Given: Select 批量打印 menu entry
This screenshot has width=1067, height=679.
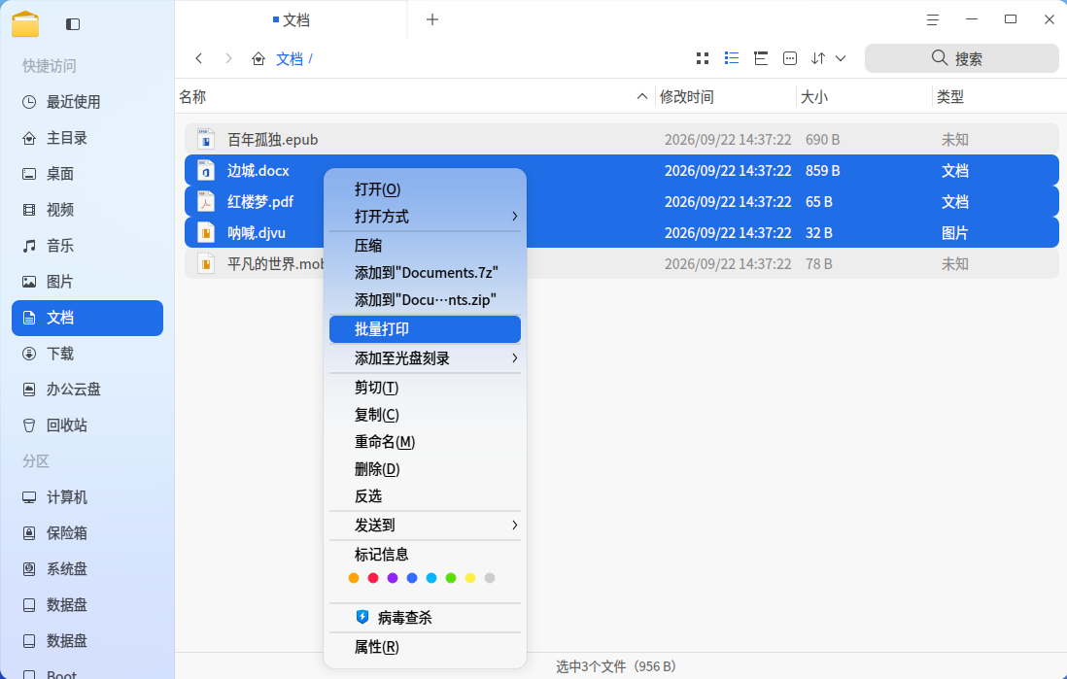Looking at the screenshot, I should coord(425,329).
